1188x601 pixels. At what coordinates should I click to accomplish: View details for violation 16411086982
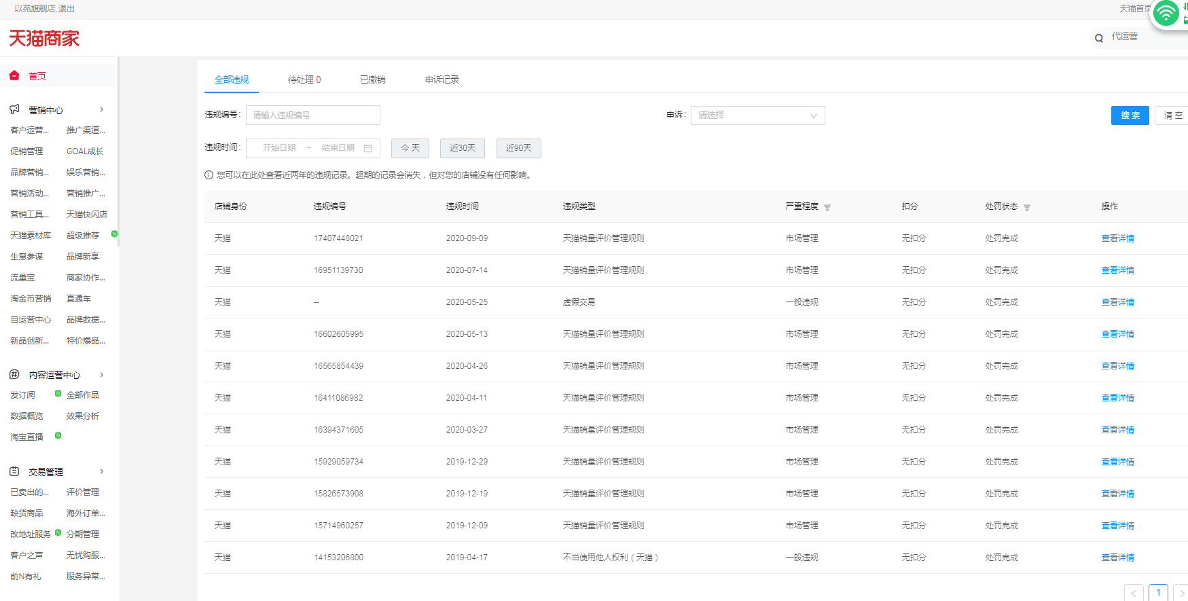[1118, 398]
